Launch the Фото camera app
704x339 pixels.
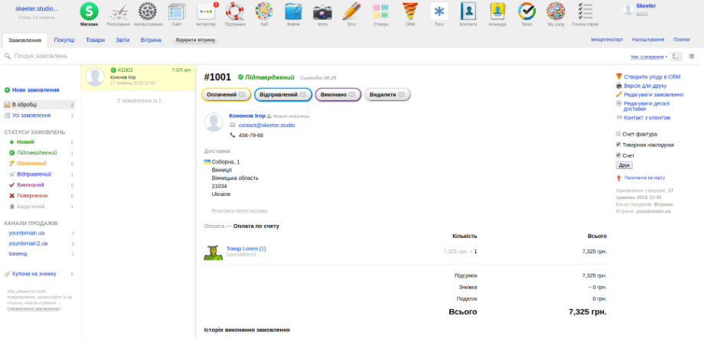coord(322,12)
